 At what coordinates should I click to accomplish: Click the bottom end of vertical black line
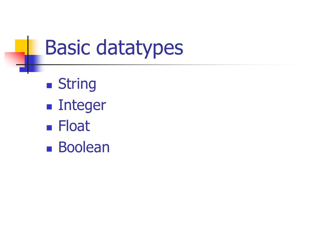[28, 73]
